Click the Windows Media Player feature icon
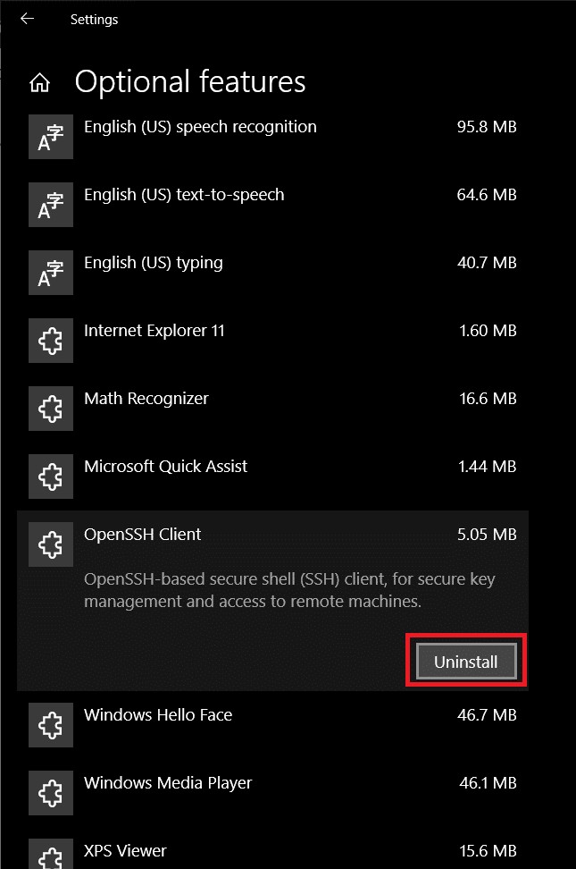 tap(50, 792)
